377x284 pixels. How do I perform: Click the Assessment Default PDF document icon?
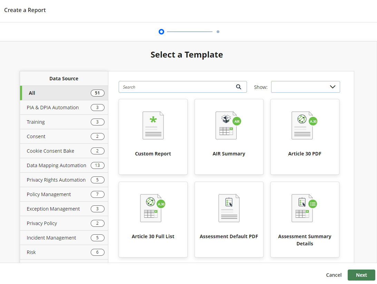point(229,208)
